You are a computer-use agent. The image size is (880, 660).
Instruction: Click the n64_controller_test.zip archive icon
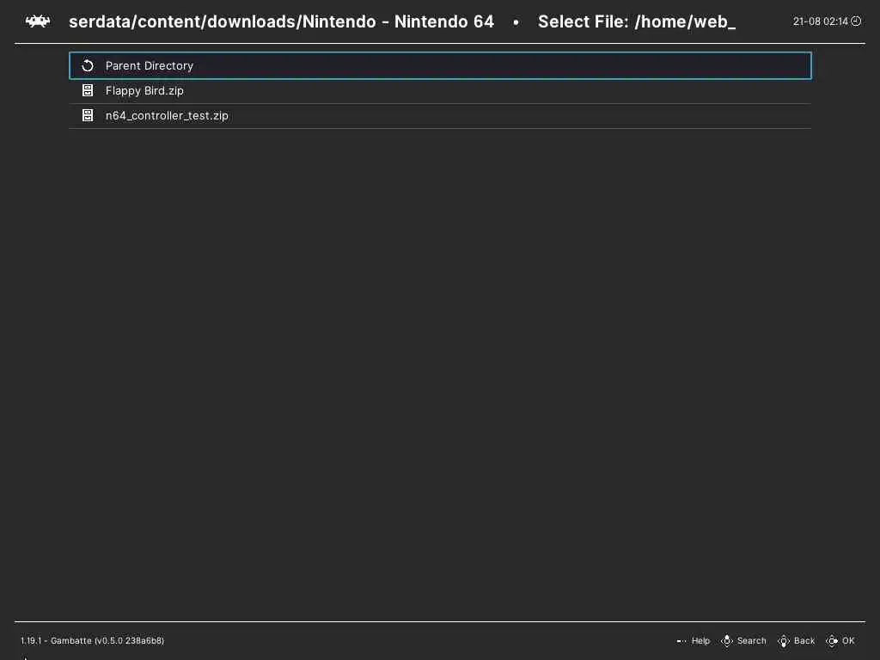(x=88, y=116)
